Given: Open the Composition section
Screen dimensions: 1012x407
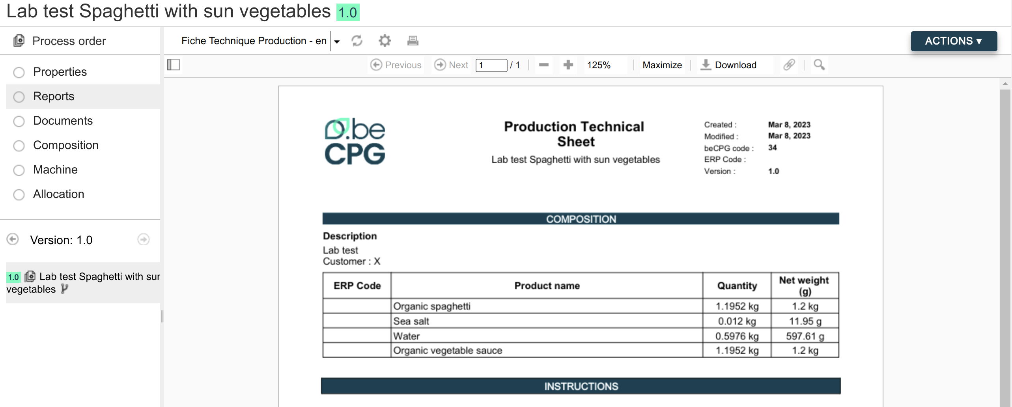Looking at the screenshot, I should click(x=83, y=145).
